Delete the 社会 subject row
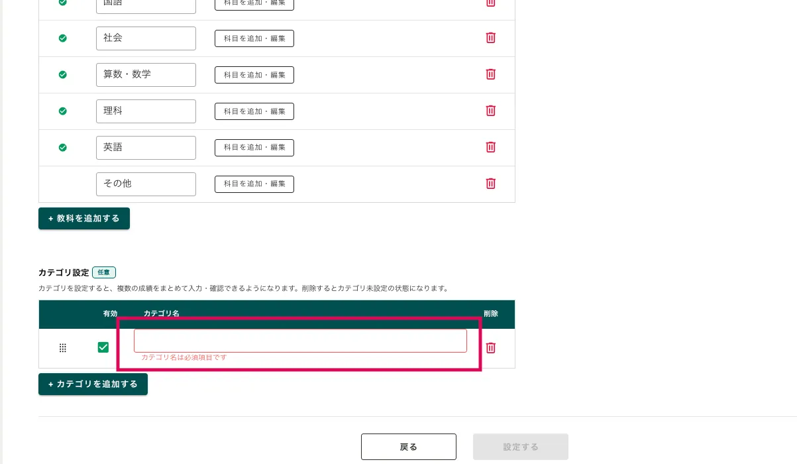The height and width of the screenshot is (464, 797). tap(490, 38)
